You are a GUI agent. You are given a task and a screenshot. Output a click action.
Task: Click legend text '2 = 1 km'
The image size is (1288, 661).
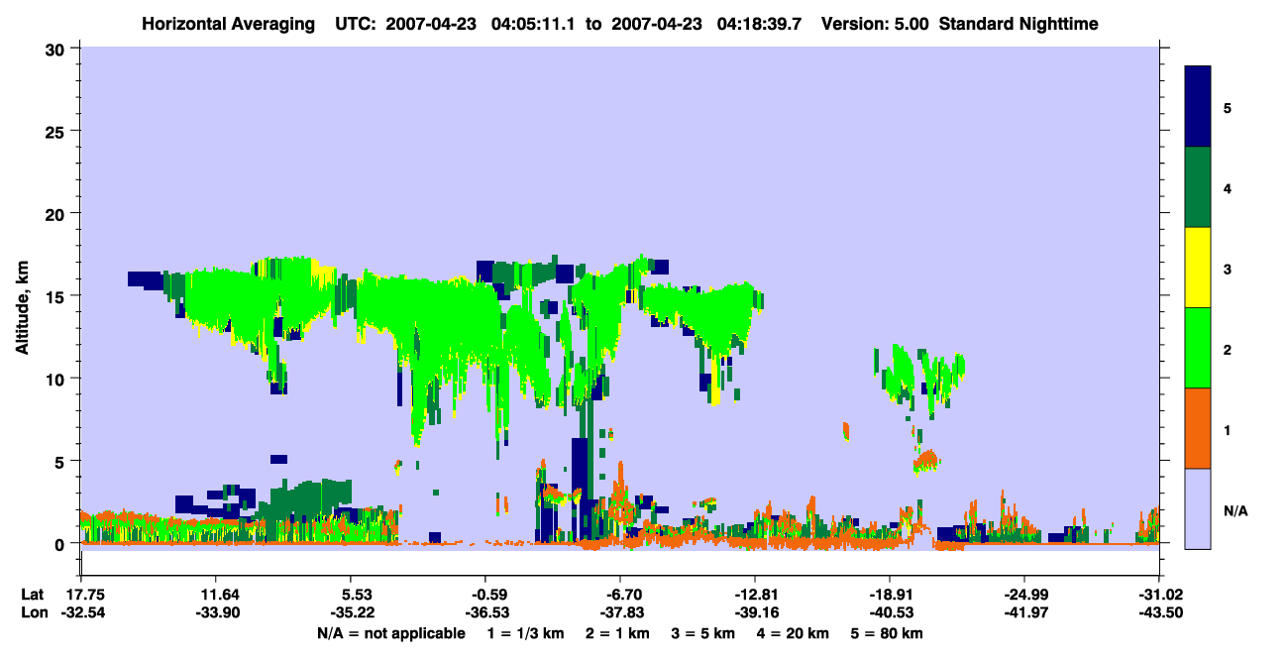pyautogui.click(x=617, y=633)
